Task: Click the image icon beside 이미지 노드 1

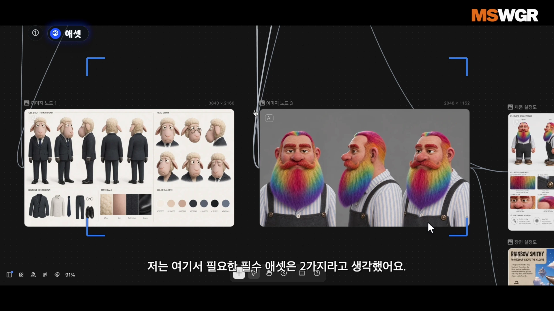Action: pyautogui.click(x=27, y=103)
